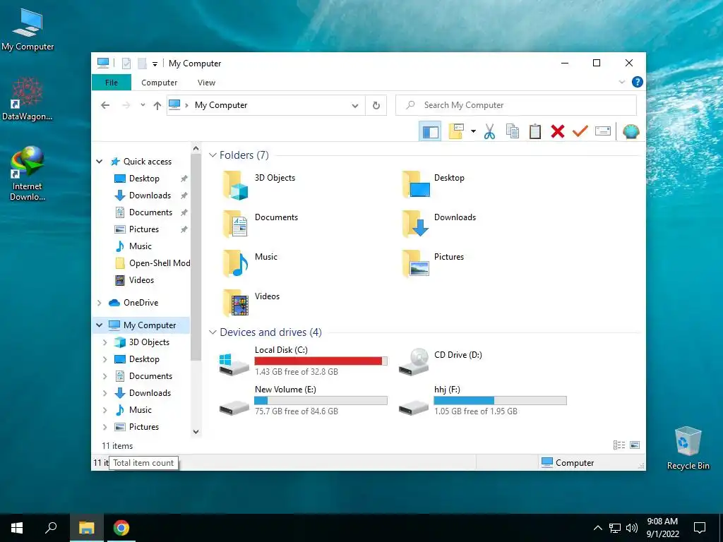Select Videos in Quick access
Viewport: 723px width, 542px height.
coord(134,280)
